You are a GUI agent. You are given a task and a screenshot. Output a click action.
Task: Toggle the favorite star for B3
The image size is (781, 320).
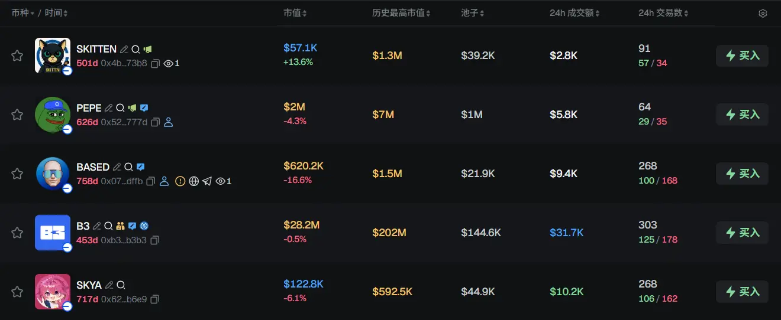click(17, 233)
